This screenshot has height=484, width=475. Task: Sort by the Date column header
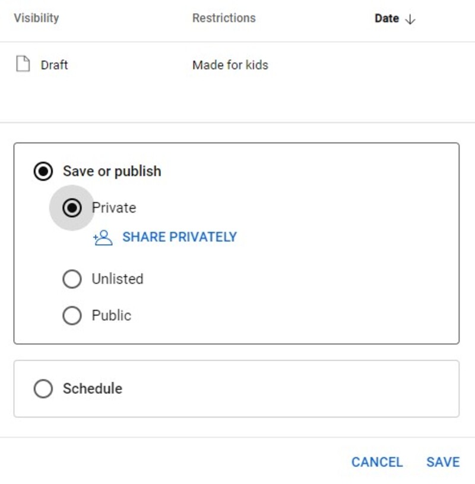[387, 18]
